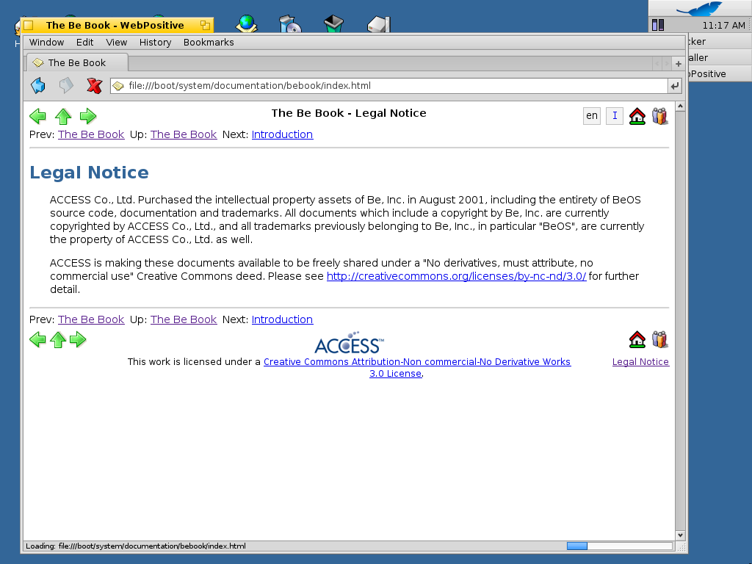Click the window resize corner grip
The image size is (752, 564).
coord(681,546)
